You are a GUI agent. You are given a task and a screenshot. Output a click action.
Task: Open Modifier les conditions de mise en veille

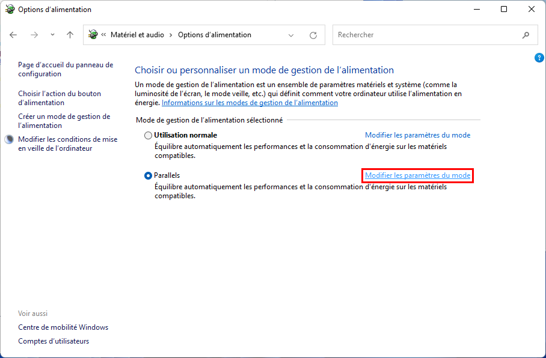coord(67,144)
